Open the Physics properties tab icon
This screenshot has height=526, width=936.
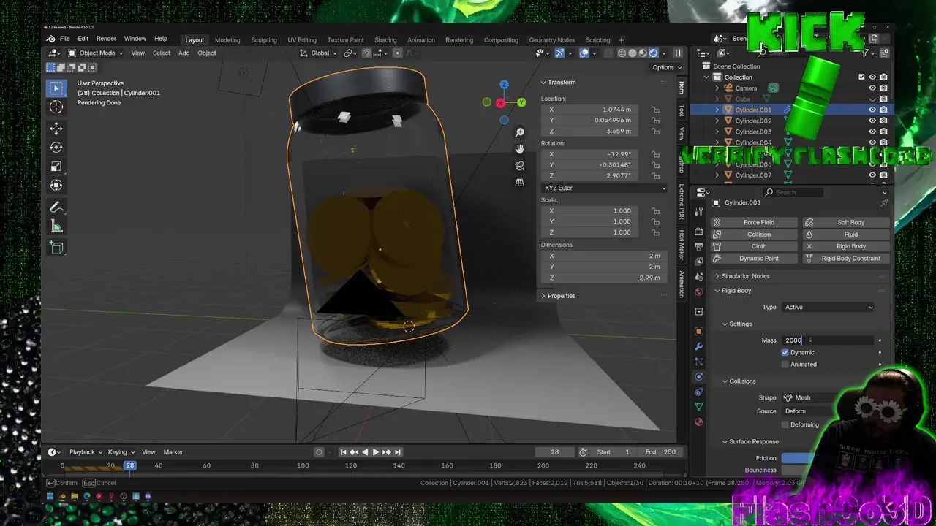tap(698, 377)
